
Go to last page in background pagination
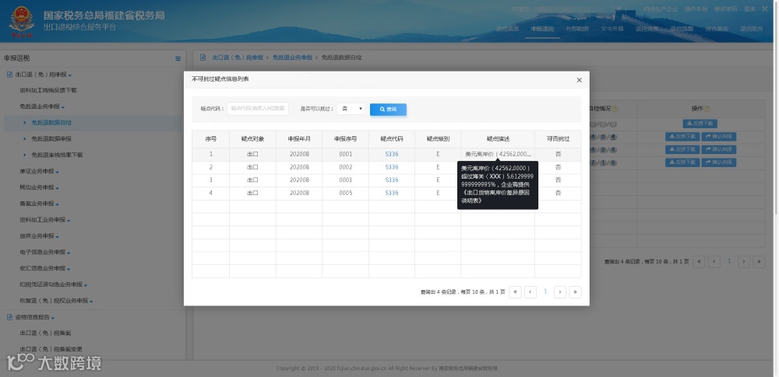[x=759, y=261]
